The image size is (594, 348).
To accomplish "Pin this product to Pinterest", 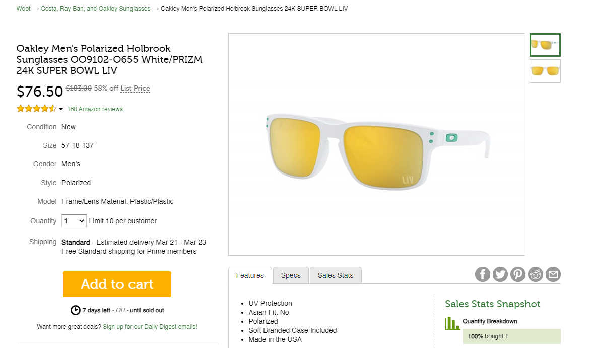I will click(517, 274).
